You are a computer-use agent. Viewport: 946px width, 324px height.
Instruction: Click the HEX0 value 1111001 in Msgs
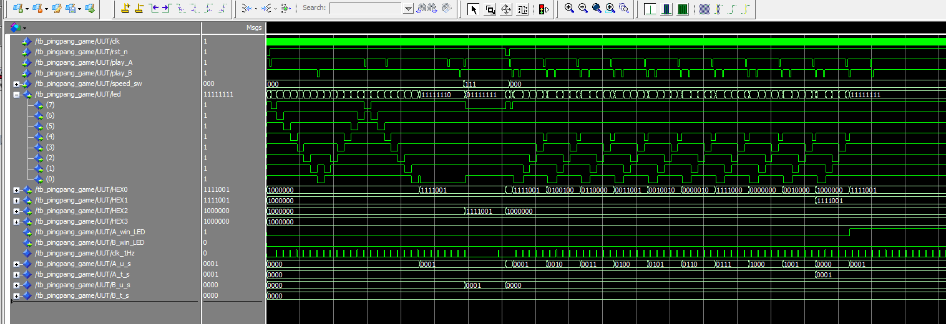coord(217,190)
